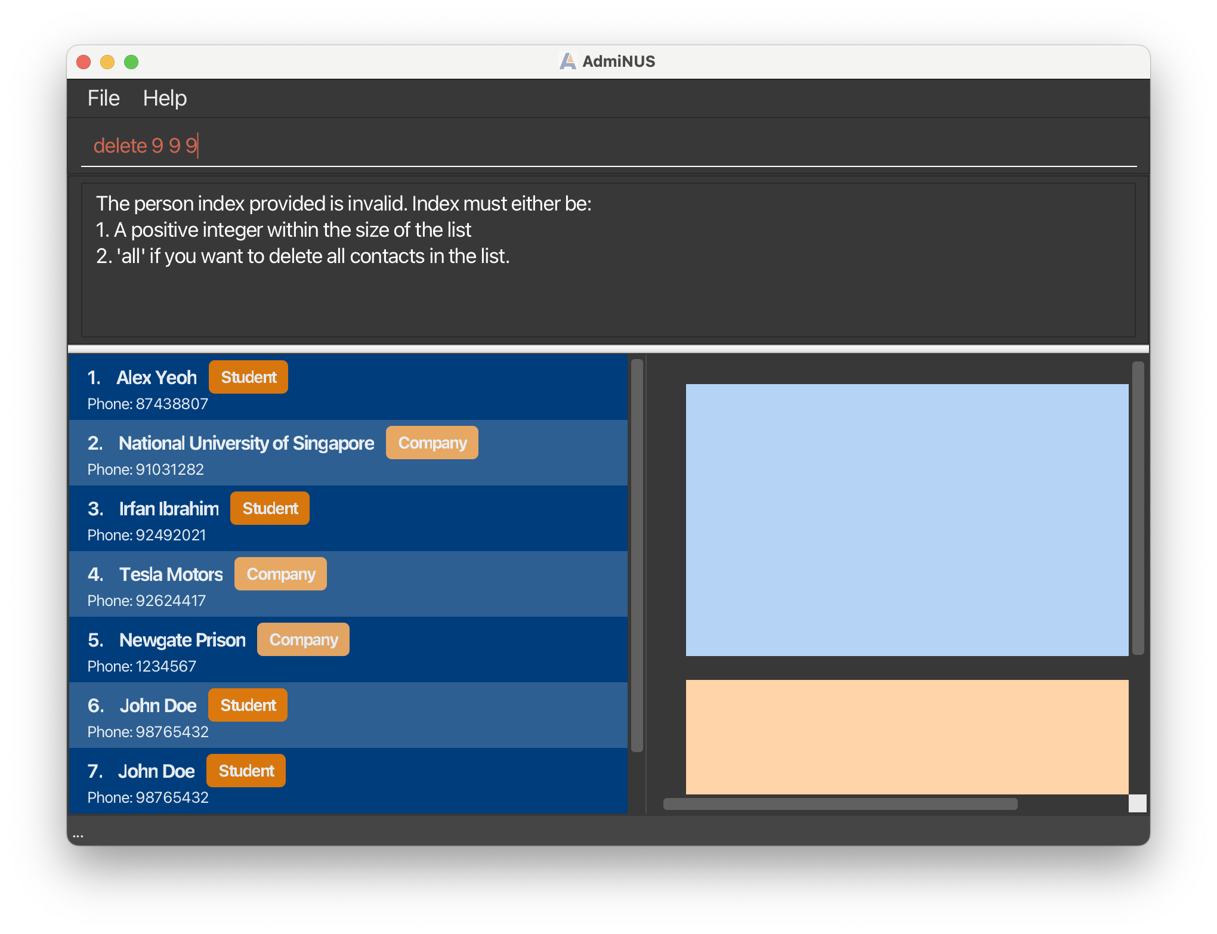This screenshot has height=934, width=1217.
Task: Click the Student tag on contact 7, John Doe
Action: [x=246, y=771]
